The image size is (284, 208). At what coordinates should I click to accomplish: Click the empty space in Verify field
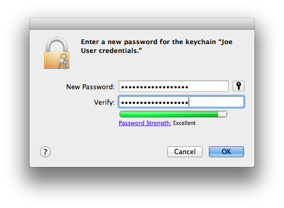pyautogui.click(x=216, y=102)
